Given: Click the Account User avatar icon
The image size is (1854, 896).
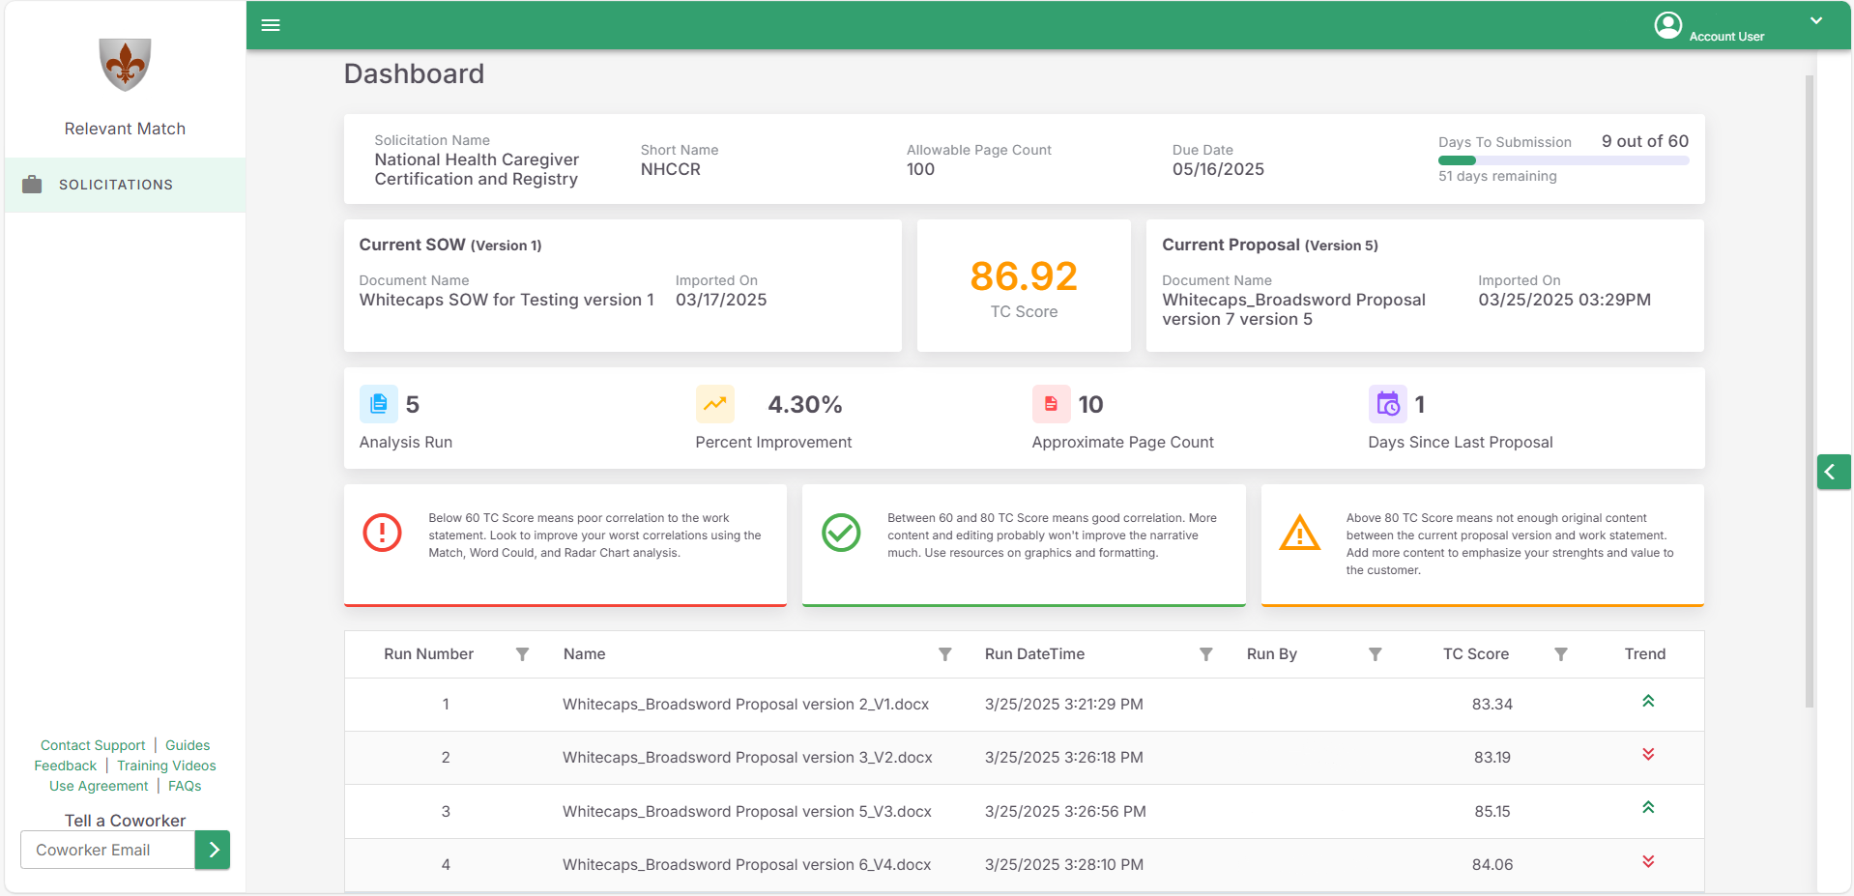Looking at the screenshot, I should [1667, 25].
